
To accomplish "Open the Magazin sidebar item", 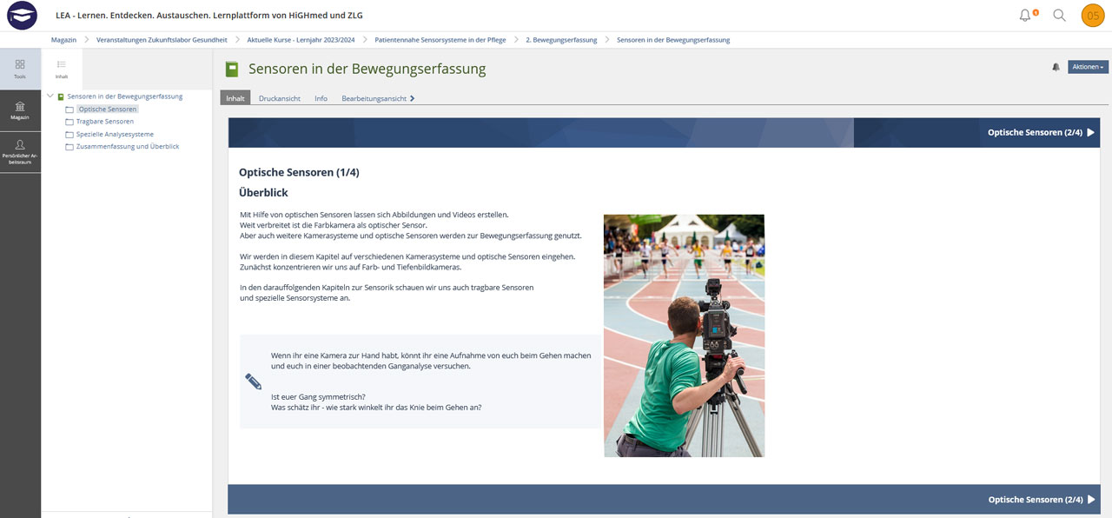I will (x=20, y=110).
